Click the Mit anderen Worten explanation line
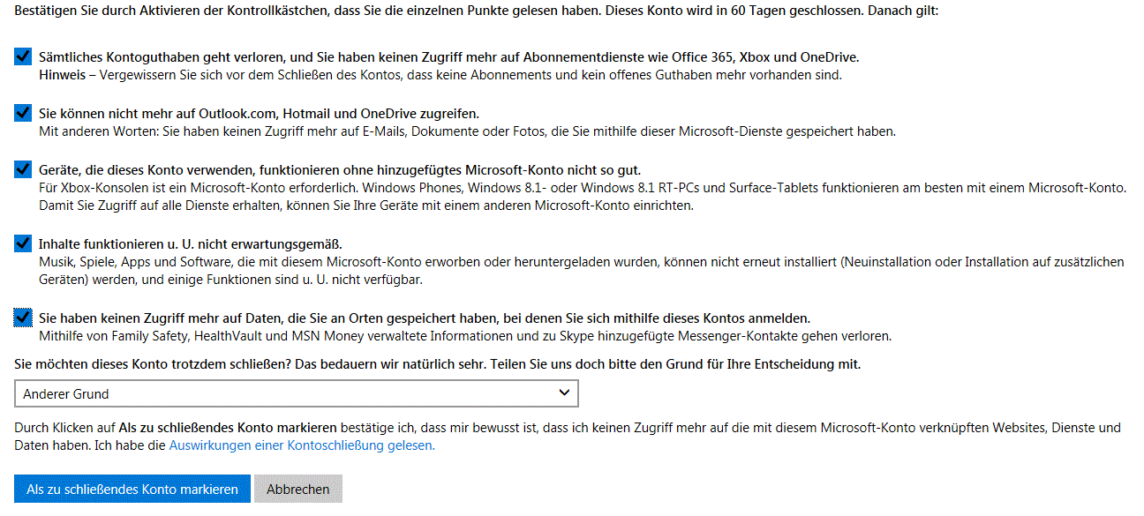This screenshot has height=516, width=1144. 467,131
